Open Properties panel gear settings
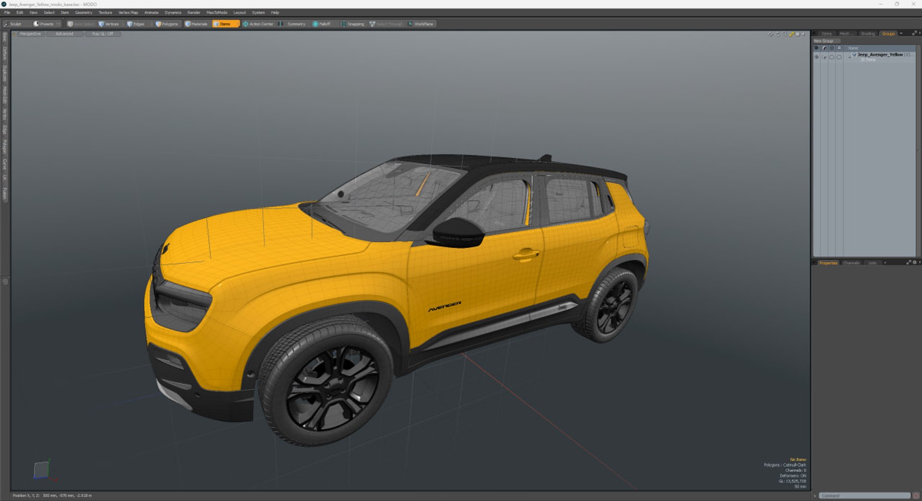 (x=914, y=262)
